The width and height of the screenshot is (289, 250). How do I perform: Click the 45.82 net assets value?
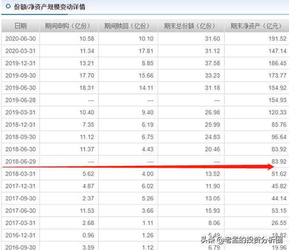(x=279, y=186)
